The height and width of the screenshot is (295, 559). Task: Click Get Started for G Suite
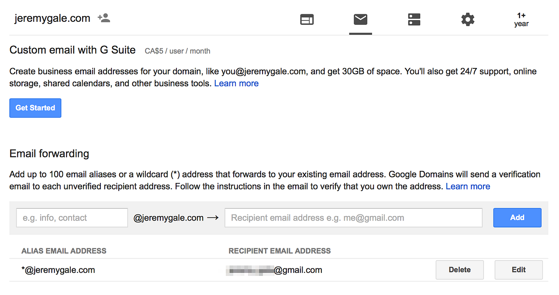click(x=35, y=108)
